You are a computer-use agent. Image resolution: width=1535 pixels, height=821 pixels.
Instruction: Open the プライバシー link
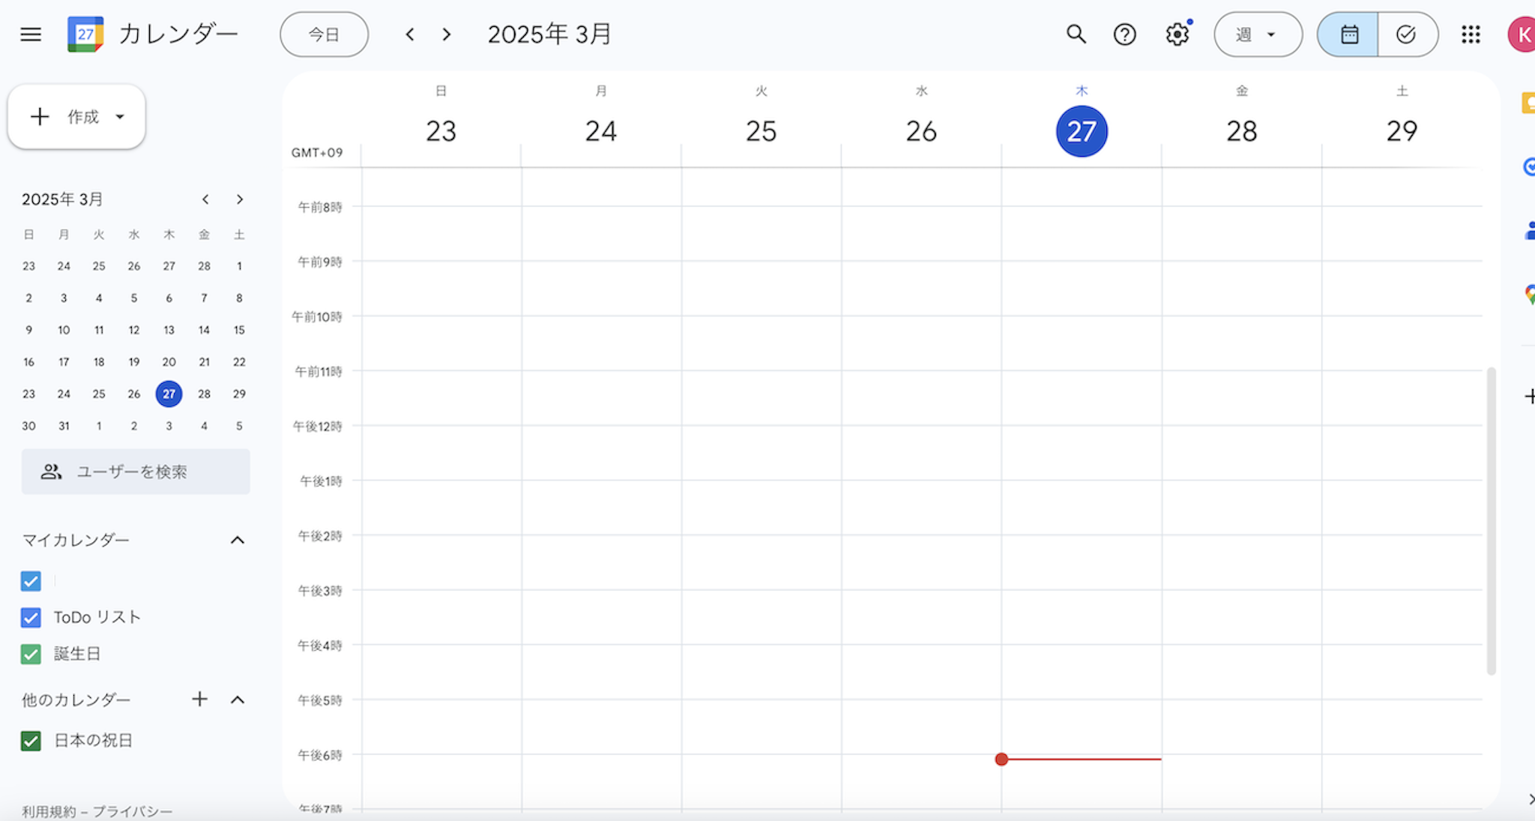[x=133, y=811]
